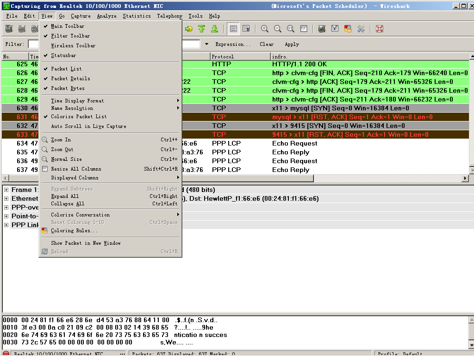Click the capture status icon in statusbar
Image resolution: width=474 pixels, height=356 pixels.
[6, 353]
